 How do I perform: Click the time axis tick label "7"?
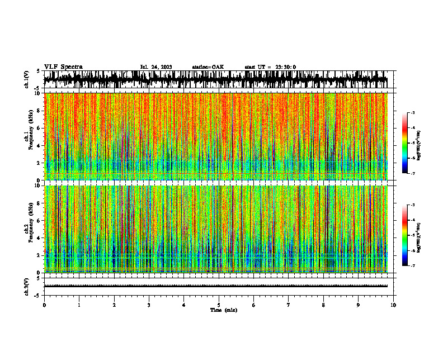(289, 305)
